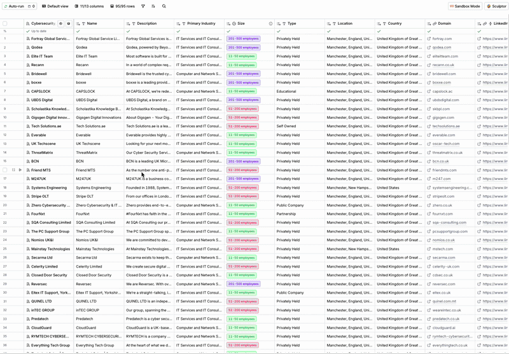
Task: Select 'Public Company' cell in Zhero row
Action: pyautogui.click(x=299, y=205)
